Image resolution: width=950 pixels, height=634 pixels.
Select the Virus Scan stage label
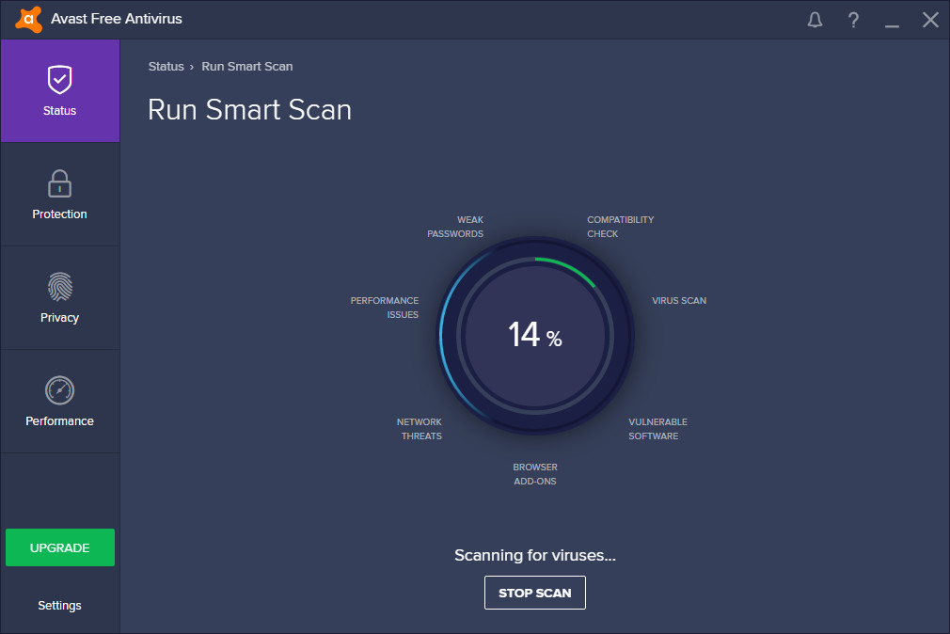coord(678,301)
